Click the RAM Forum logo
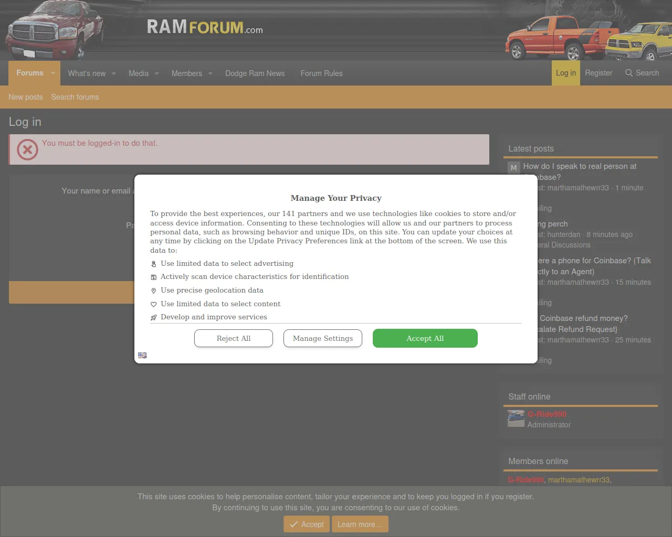The width and height of the screenshot is (672, 537). [205, 27]
